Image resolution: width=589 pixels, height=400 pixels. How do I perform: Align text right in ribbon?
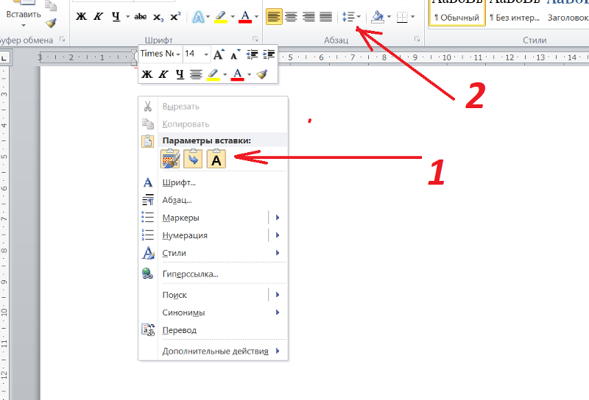tap(308, 17)
